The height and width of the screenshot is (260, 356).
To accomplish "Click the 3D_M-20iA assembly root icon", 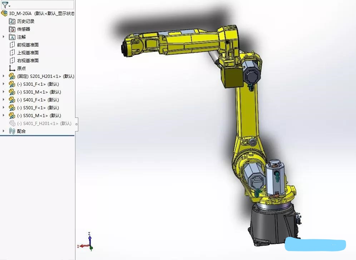I will tap(4, 14).
